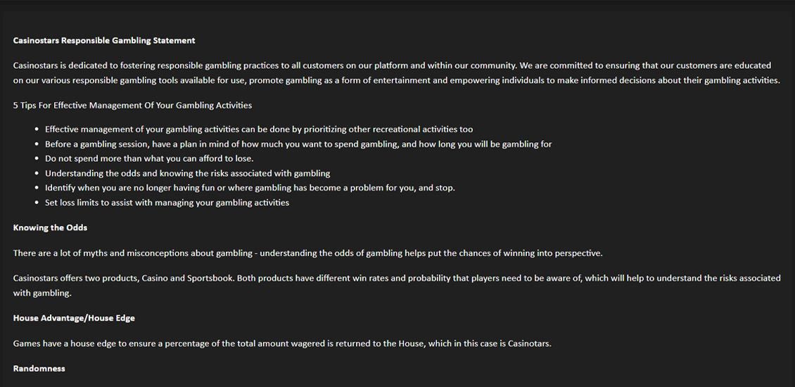Click the tip about prioritizing other recreational activities
The width and height of the screenshot is (795, 387).
(x=259, y=129)
